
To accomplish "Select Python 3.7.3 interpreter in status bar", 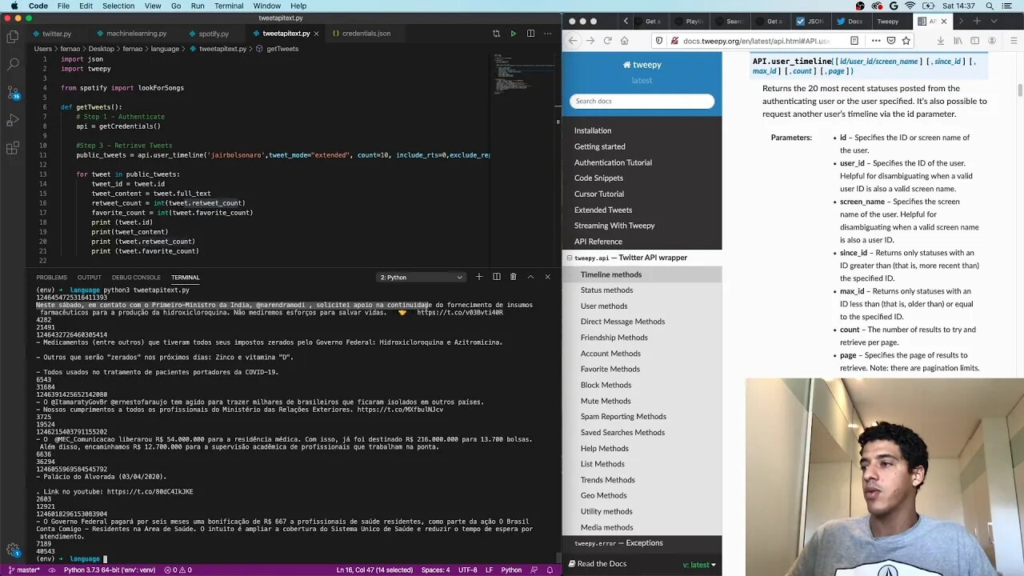I will tap(110, 570).
